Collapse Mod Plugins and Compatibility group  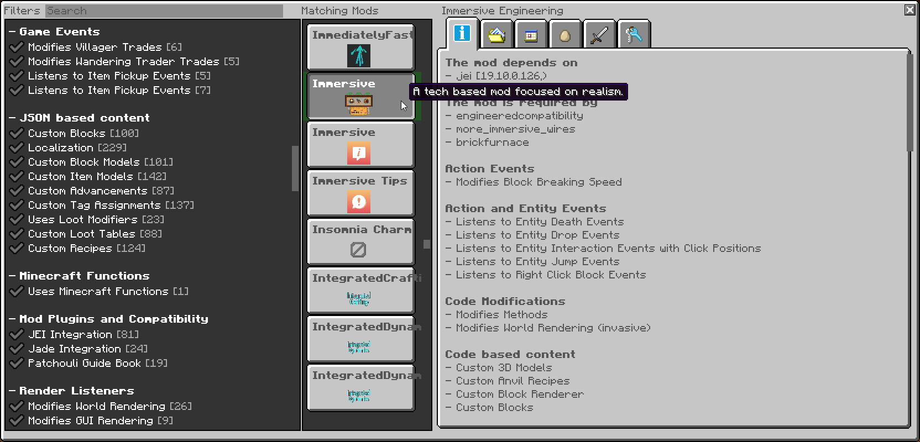(x=12, y=319)
